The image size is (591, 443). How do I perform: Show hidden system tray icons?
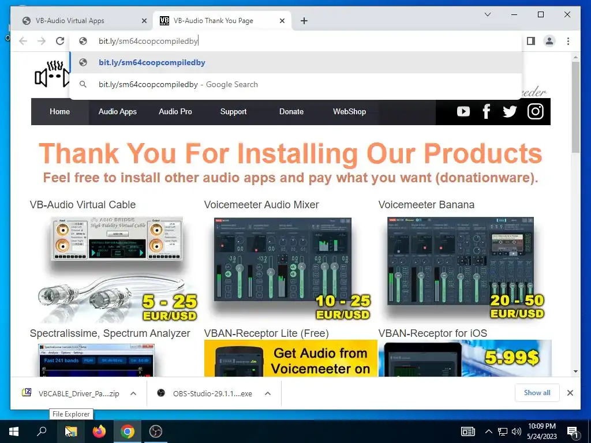pyautogui.click(x=488, y=431)
